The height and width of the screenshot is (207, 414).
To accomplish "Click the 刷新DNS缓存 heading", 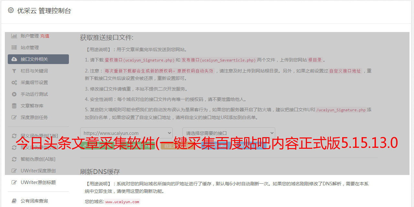I will pyautogui.click(x=100, y=171).
